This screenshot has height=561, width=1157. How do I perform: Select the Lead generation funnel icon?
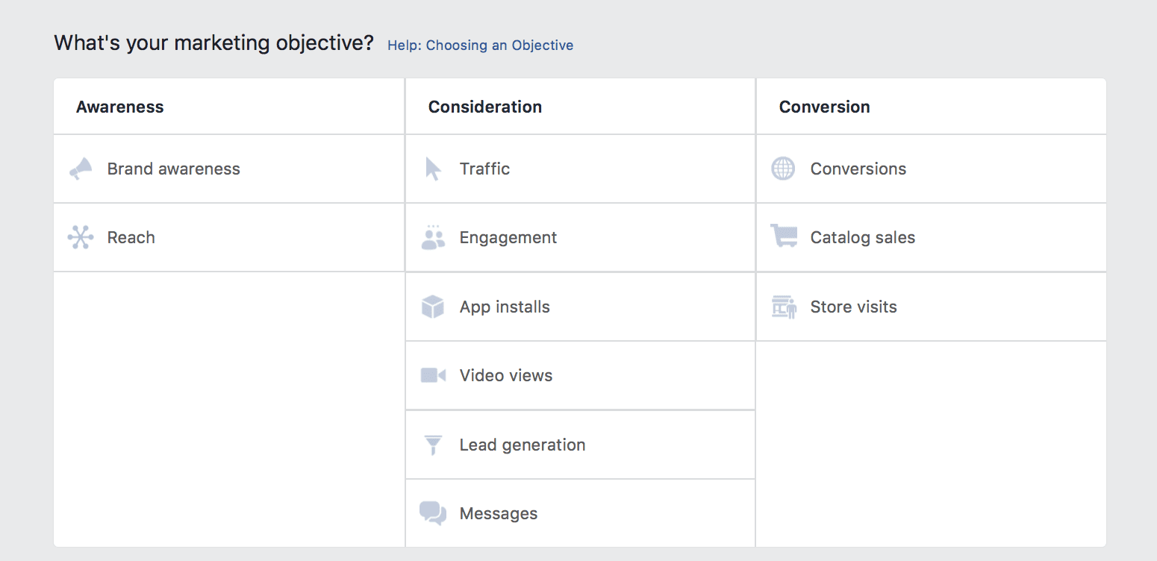coord(433,445)
